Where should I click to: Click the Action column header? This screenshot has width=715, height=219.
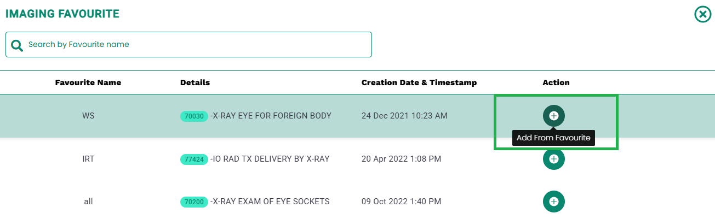[556, 82]
